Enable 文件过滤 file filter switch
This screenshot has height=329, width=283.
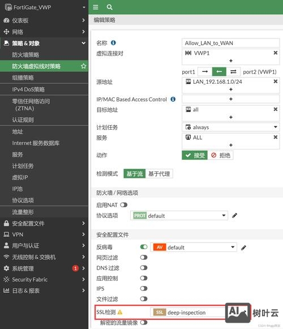click(144, 299)
